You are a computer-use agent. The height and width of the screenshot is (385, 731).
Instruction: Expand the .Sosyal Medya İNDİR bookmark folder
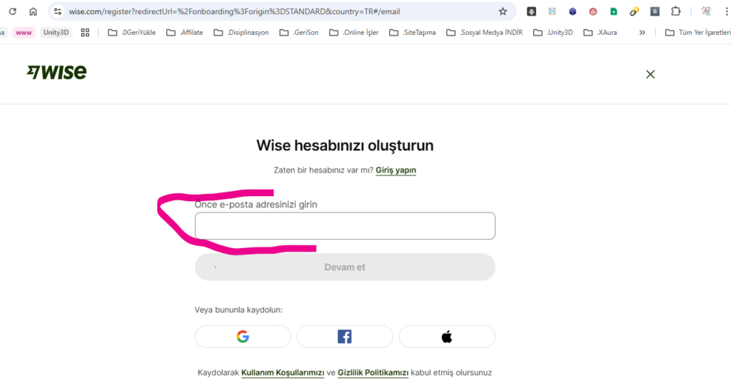click(485, 33)
